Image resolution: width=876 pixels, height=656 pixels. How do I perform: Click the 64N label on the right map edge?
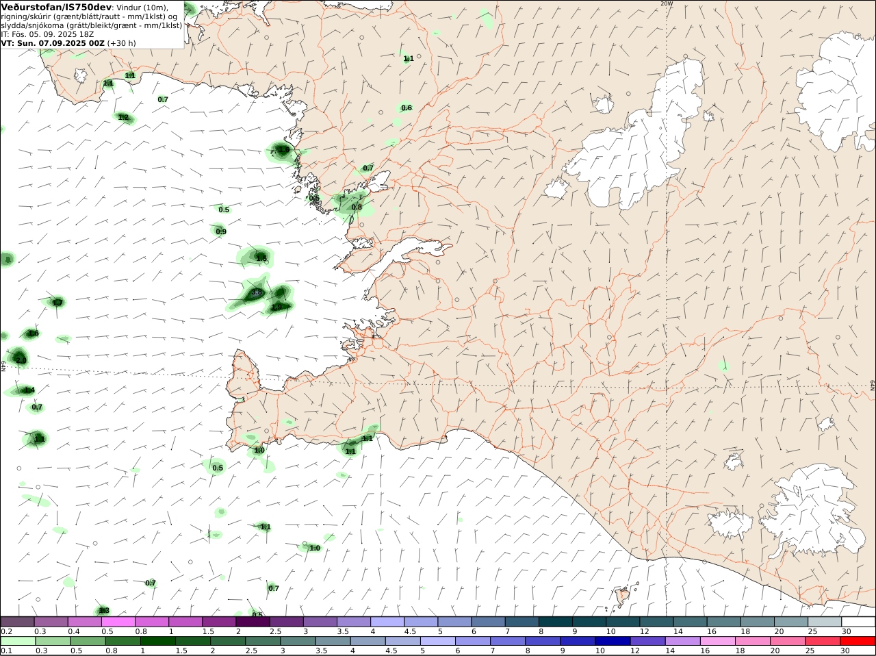pyautogui.click(x=873, y=386)
